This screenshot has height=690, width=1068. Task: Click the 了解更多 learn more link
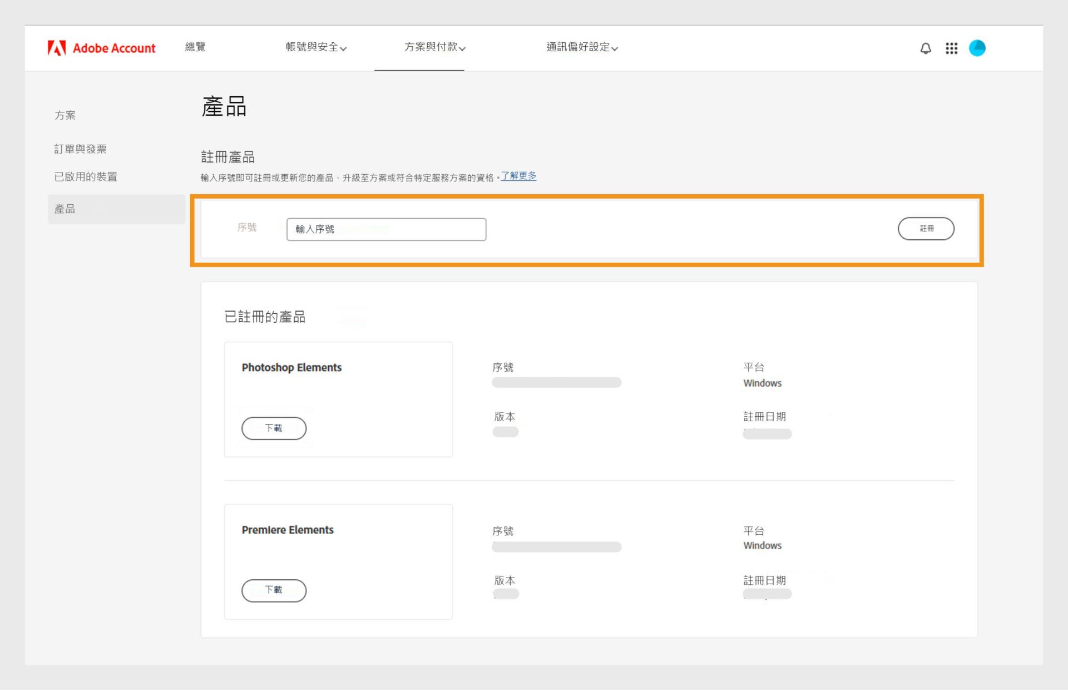coord(518,176)
